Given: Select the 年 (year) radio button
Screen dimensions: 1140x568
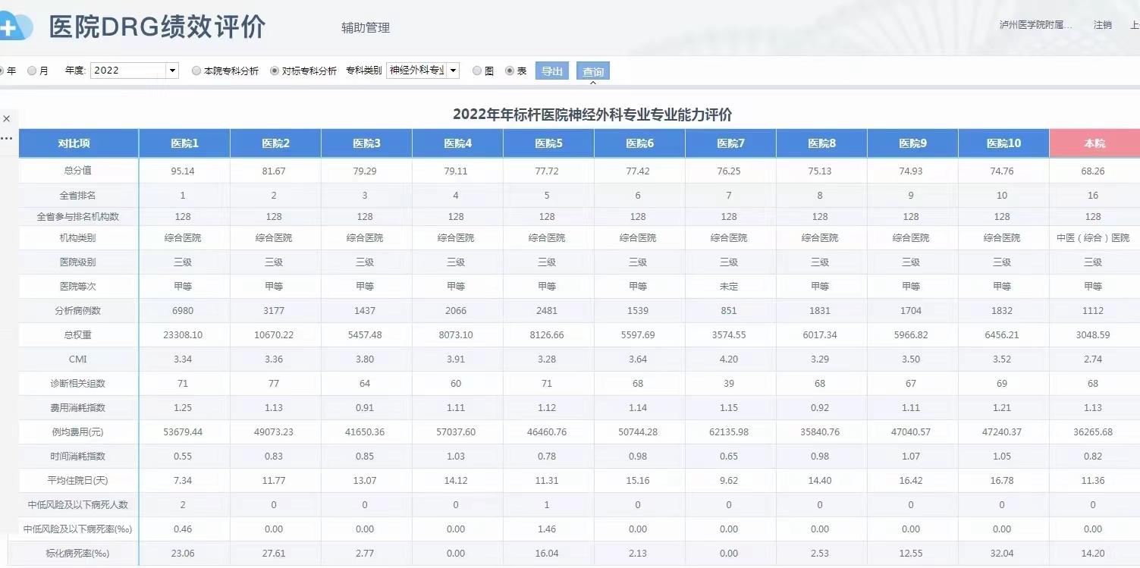Looking at the screenshot, I should (2, 71).
